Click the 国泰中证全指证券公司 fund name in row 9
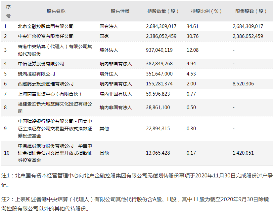The height and width of the screenshot is (213, 274). point(55,128)
